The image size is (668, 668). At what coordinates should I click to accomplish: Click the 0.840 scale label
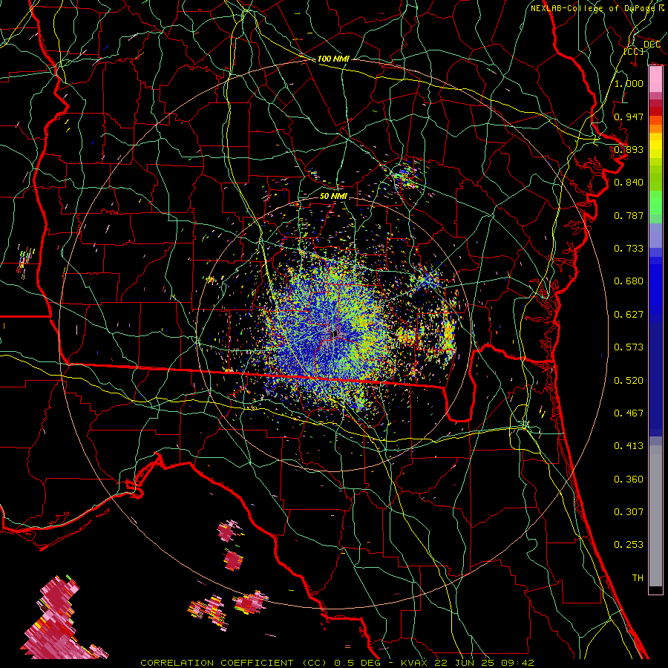pos(629,183)
